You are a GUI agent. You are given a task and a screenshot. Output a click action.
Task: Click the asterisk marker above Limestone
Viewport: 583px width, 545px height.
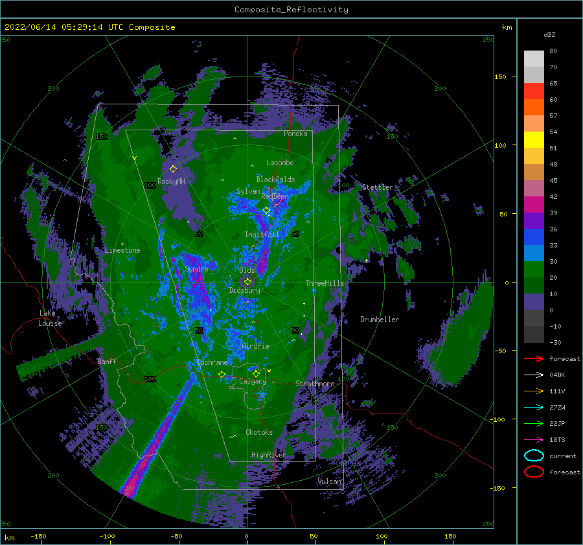pos(122,244)
